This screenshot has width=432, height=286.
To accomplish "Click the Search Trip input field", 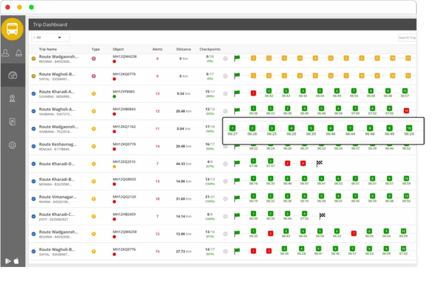I will [407, 38].
